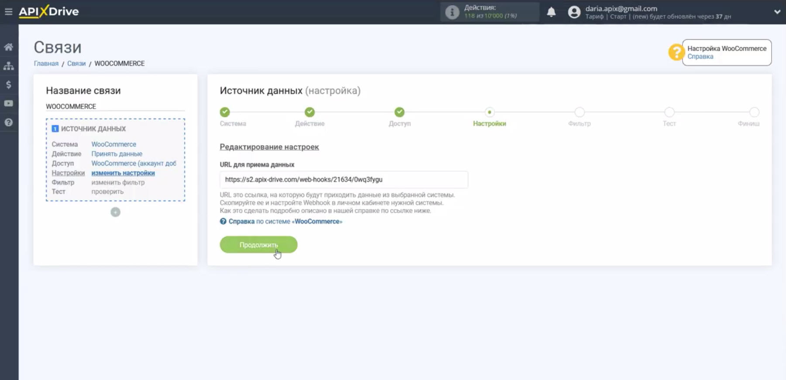
Task: Select the Доступ step
Action: pyautogui.click(x=399, y=112)
